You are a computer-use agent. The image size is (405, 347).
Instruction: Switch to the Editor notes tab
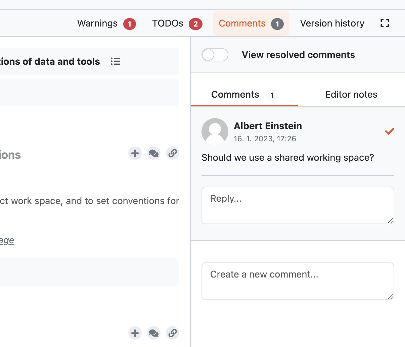pyautogui.click(x=351, y=95)
